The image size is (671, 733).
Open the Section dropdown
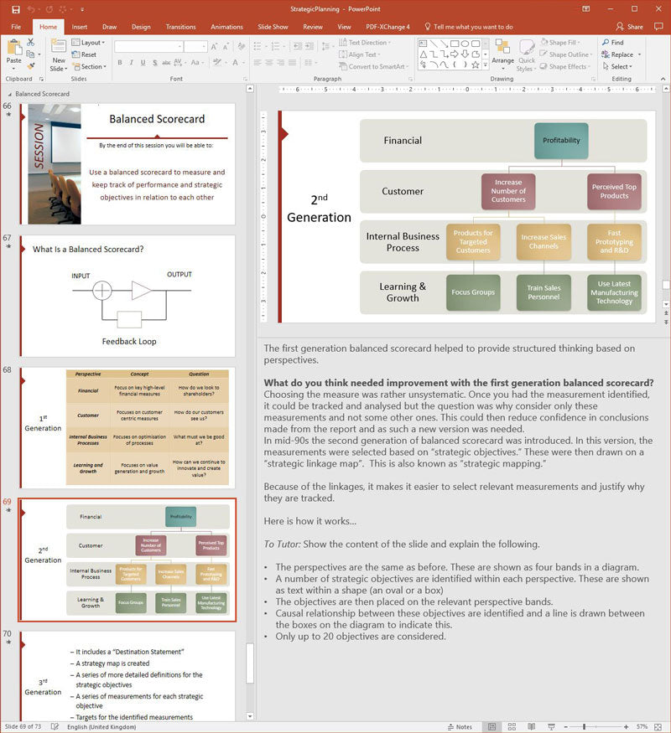(x=90, y=67)
